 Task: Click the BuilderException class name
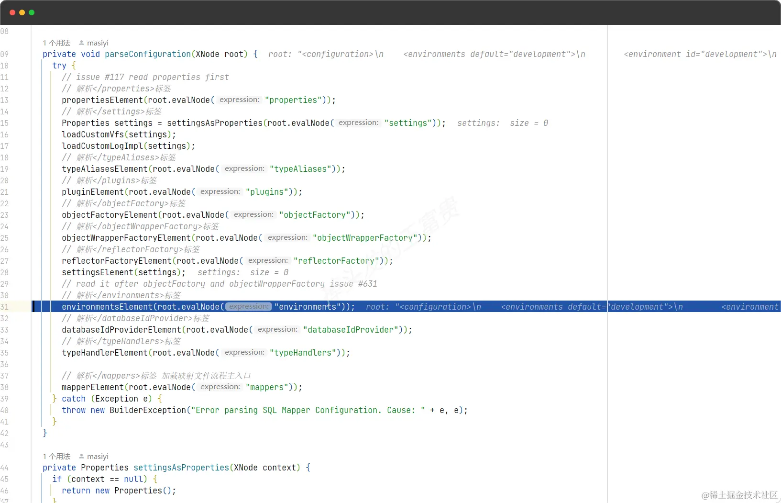click(x=148, y=410)
